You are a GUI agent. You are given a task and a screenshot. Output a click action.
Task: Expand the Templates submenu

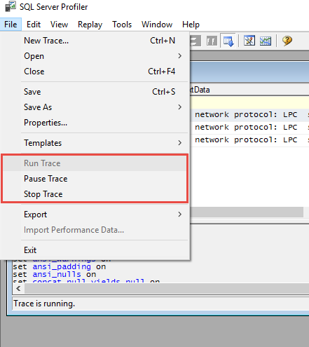tap(95, 143)
